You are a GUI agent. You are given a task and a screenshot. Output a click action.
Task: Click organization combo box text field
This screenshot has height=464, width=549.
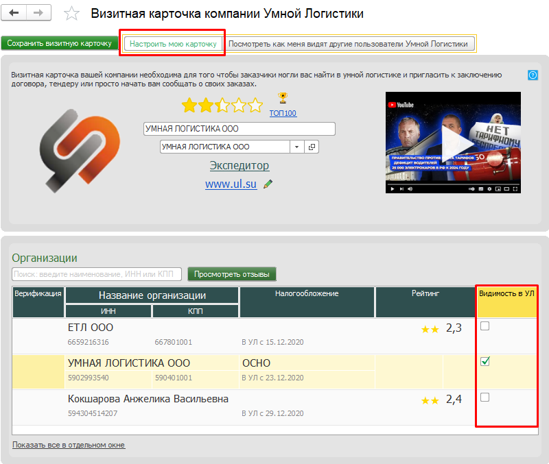[x=225, y=147]
